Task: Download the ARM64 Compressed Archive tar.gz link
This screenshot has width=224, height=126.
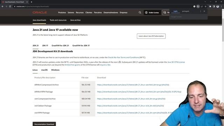Action: [x=129, y=85]
